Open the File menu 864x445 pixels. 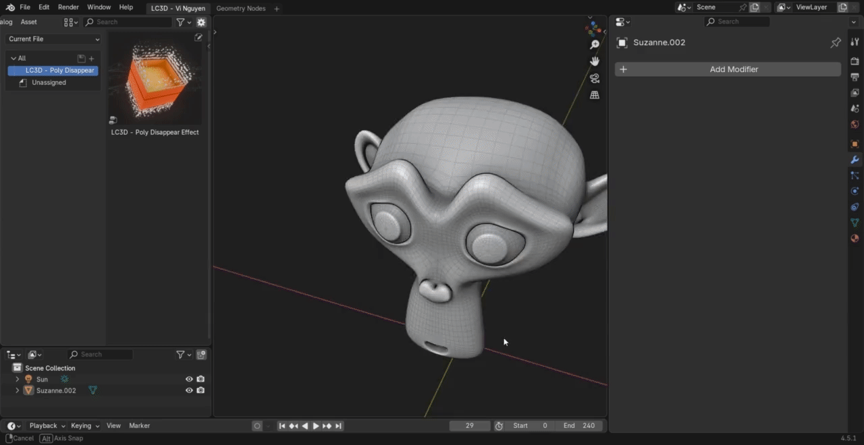(x=25, y=7)
